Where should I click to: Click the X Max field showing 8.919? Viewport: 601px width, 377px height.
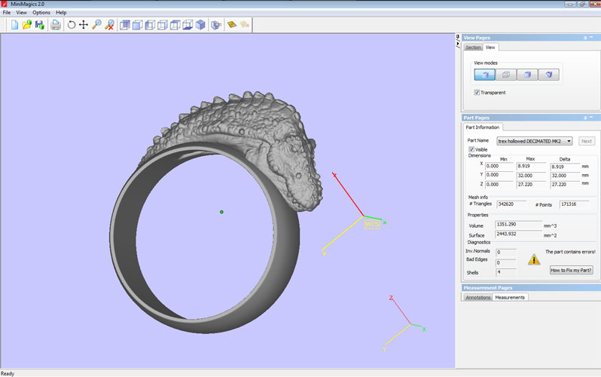point(531,166)
